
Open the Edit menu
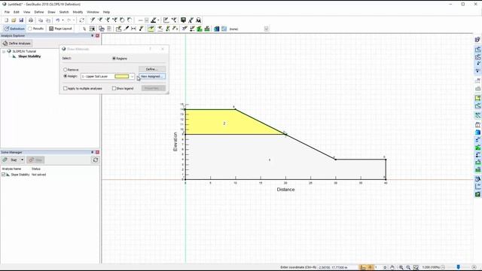pos(17,12)
